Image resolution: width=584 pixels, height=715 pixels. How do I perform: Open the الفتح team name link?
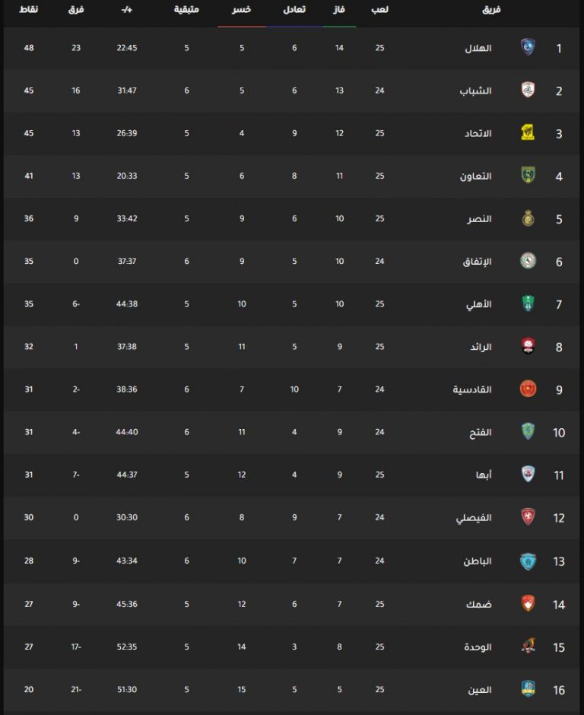[481, 432]
